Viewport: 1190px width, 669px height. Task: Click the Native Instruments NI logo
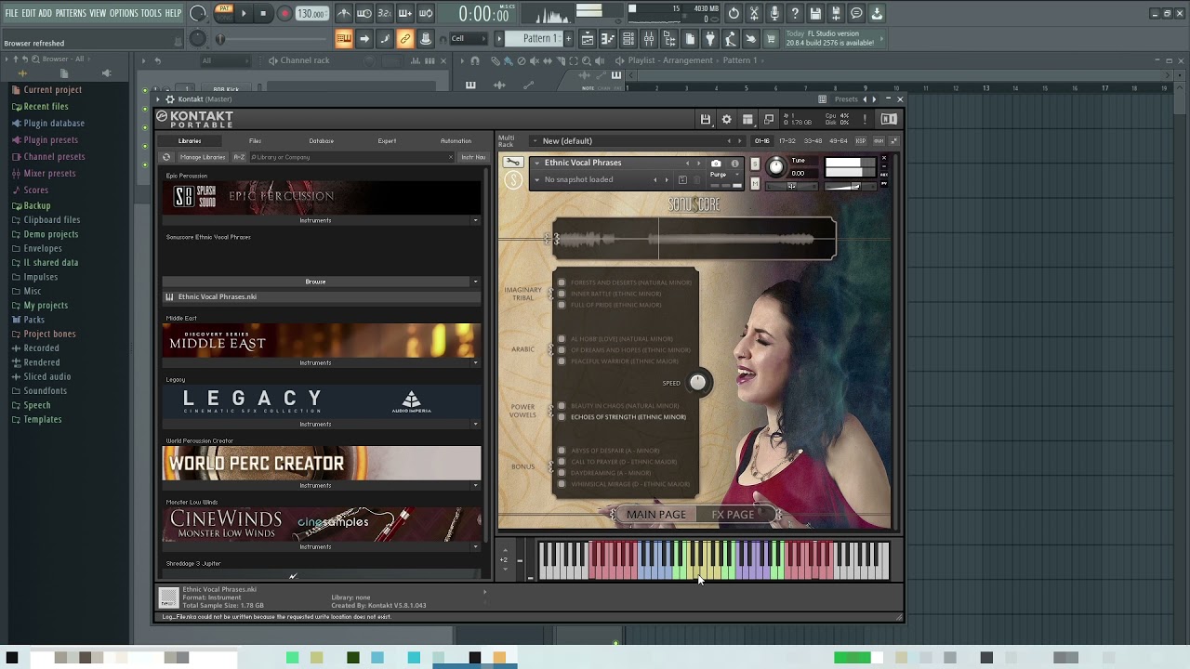tap(889, 119)
